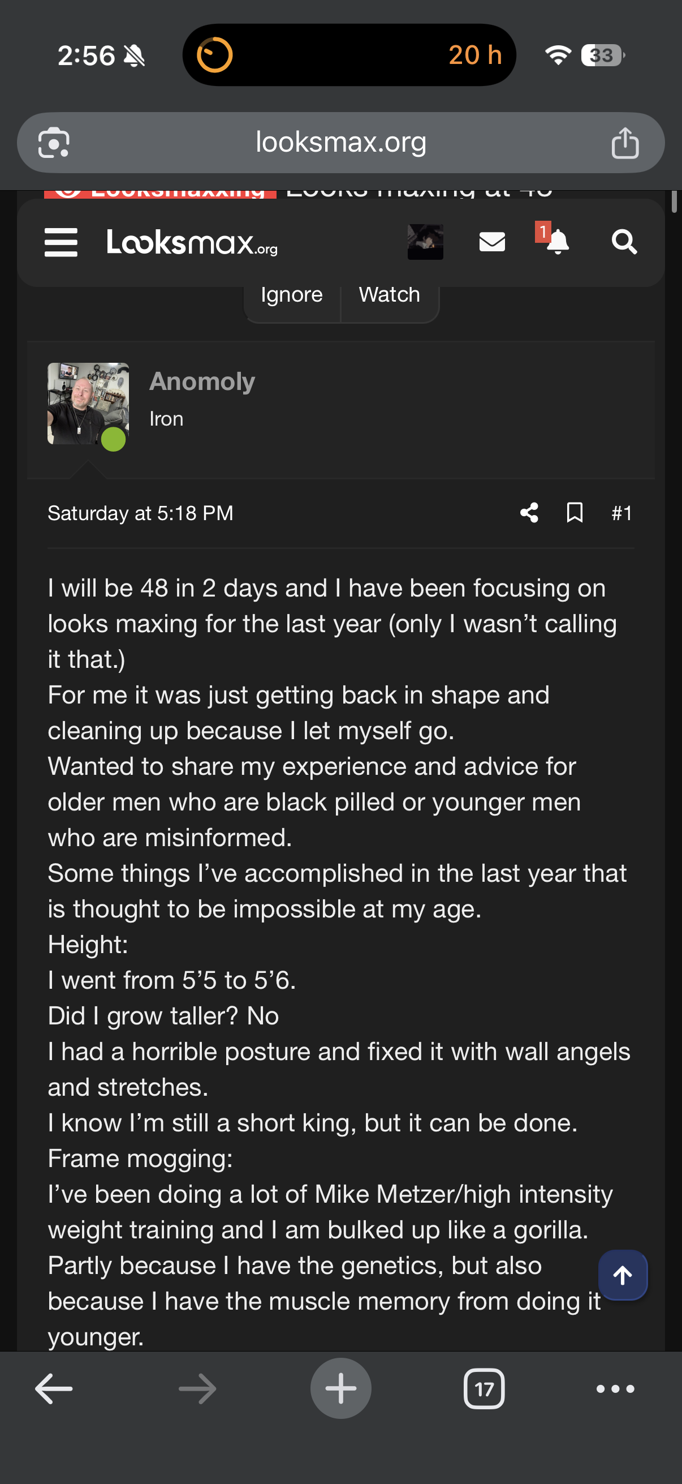Open the three-dot browser menu
Image resolution: width=682 pixels, height=1484 pixels.
pyautogui.click(x=615, y=1389)
